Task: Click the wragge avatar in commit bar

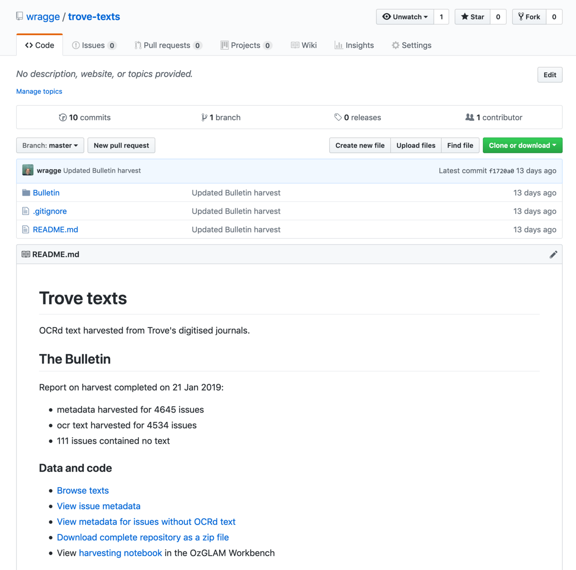Action: point(28,170)
